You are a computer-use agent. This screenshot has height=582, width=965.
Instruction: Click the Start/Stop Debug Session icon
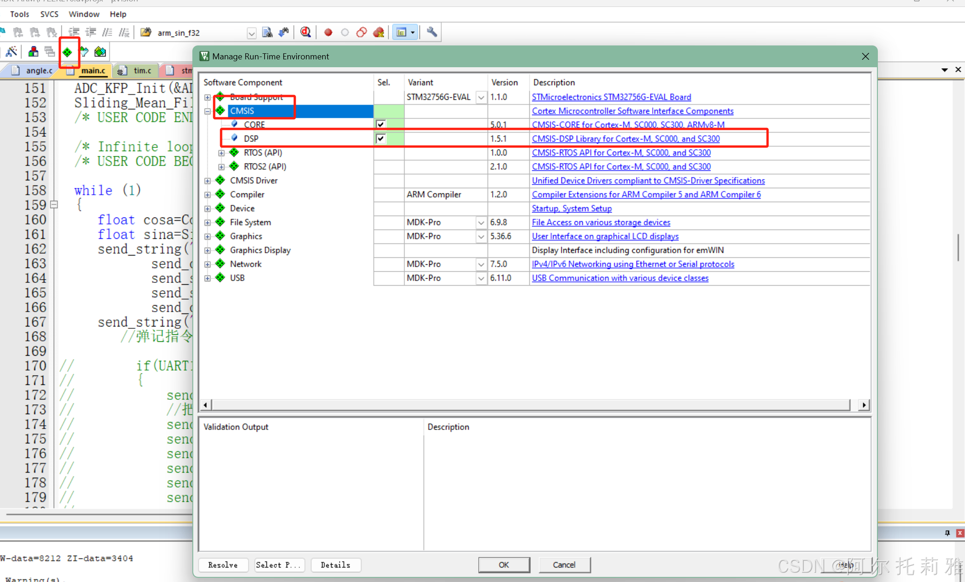(x=305, y=32)
